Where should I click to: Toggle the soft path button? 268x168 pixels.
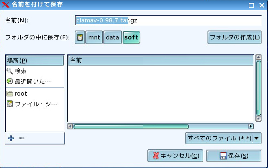pyautogui.click(x=131, y=38)
